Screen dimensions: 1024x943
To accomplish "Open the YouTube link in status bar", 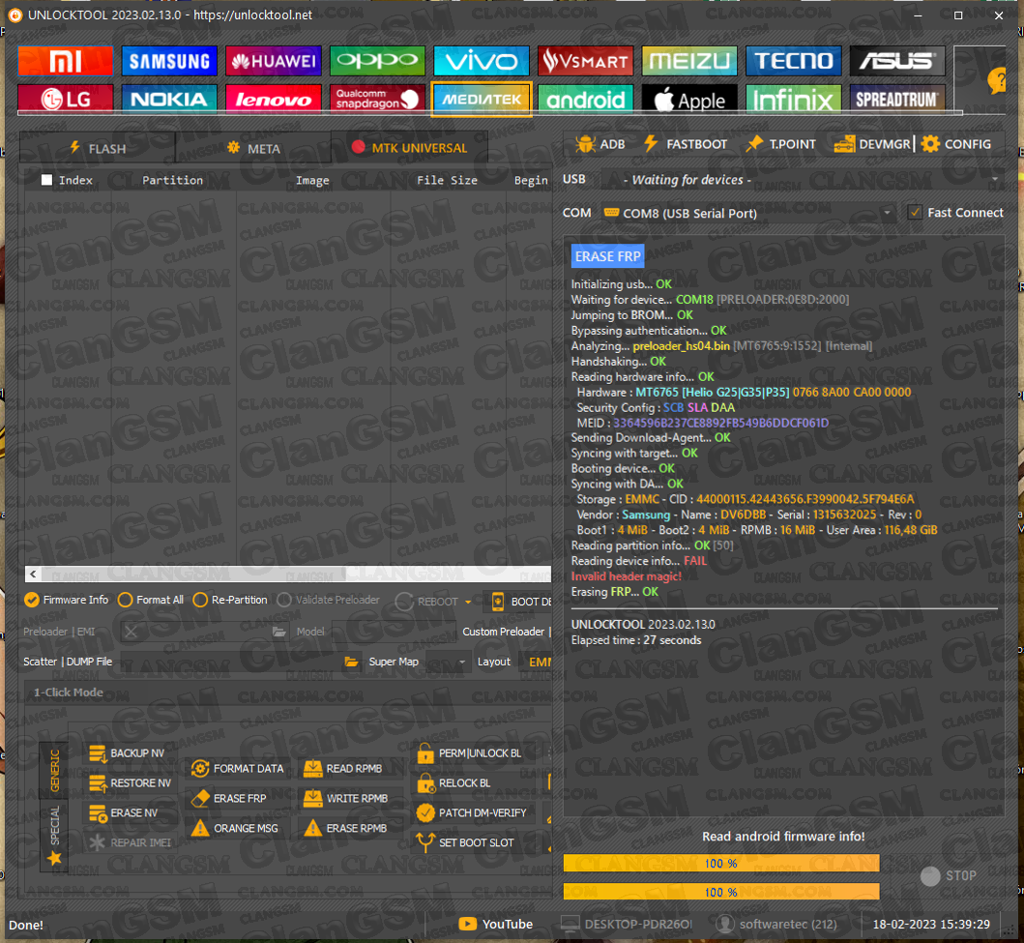I will (496, 924).
